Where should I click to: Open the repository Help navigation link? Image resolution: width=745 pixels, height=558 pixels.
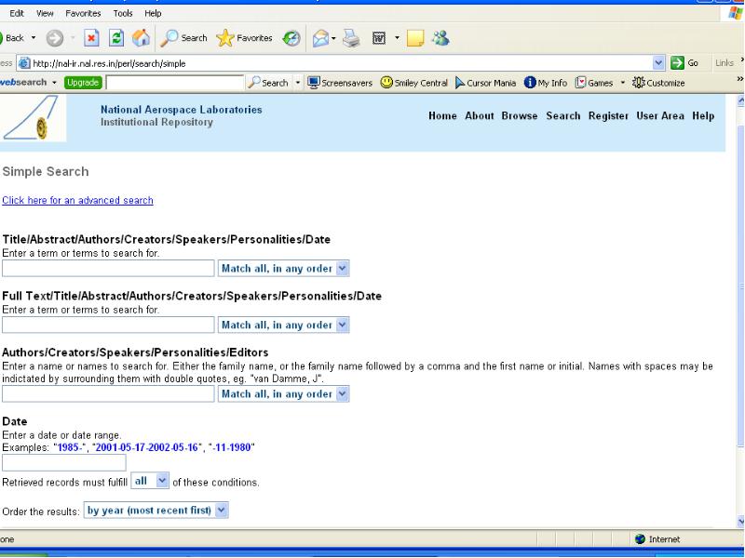[703, 115]
